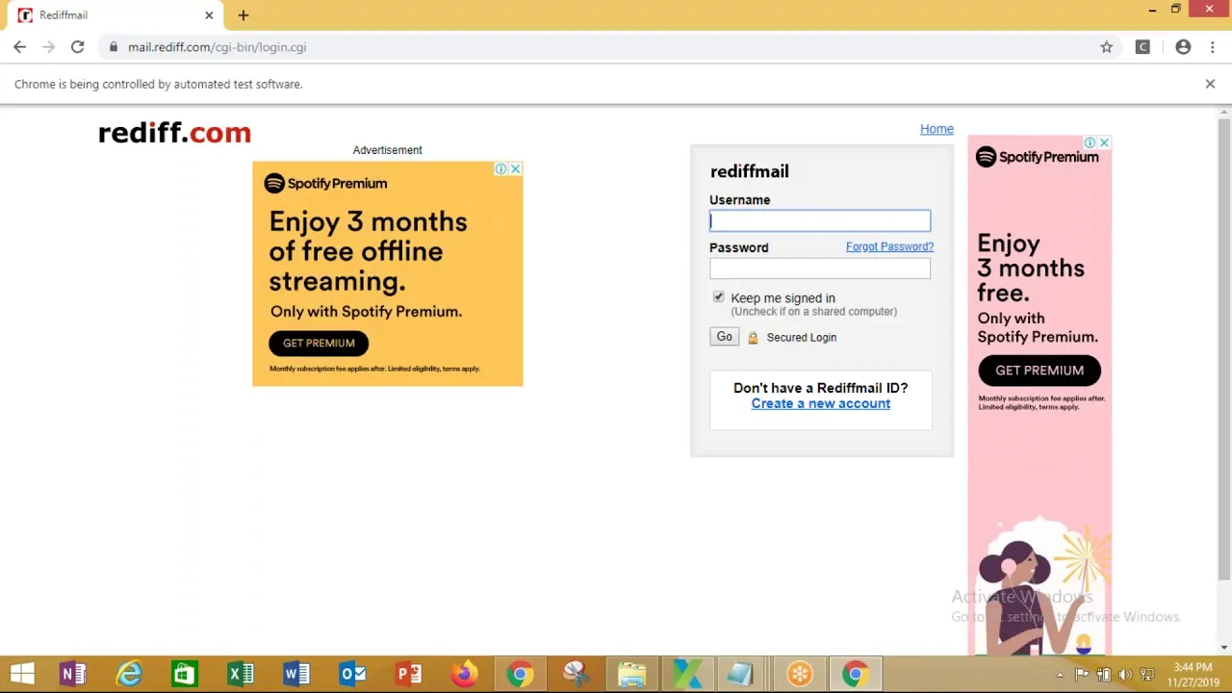Reload the current page

click(x=78, y=47)
